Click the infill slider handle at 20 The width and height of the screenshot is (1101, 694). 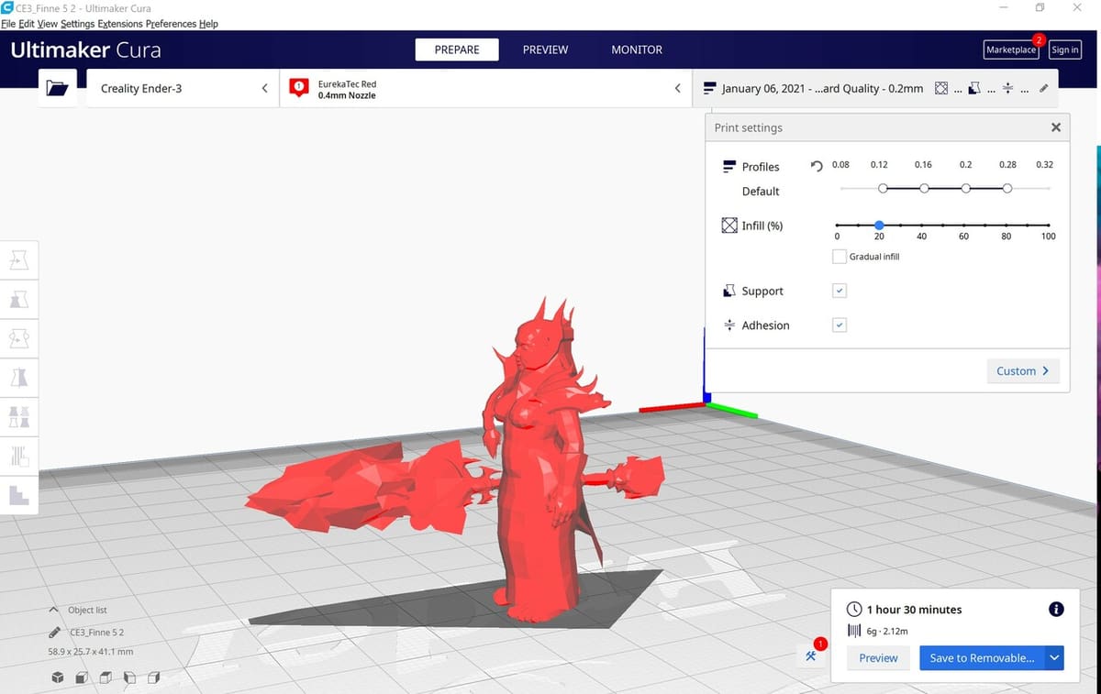click(879, 225)
